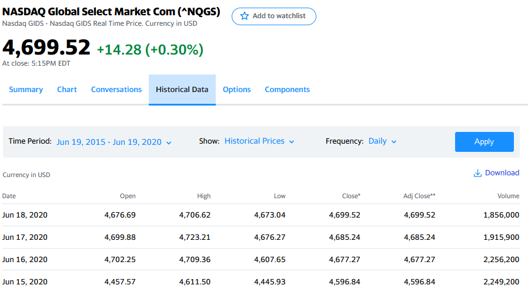The image size is (528, 292).
Task: Select volume value 1,915,900
Action: (x=501, y=237)
